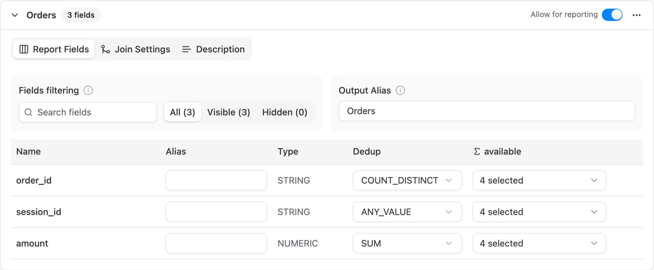Click the Output Alias label

pyautogui.click(x=365, y=90)
